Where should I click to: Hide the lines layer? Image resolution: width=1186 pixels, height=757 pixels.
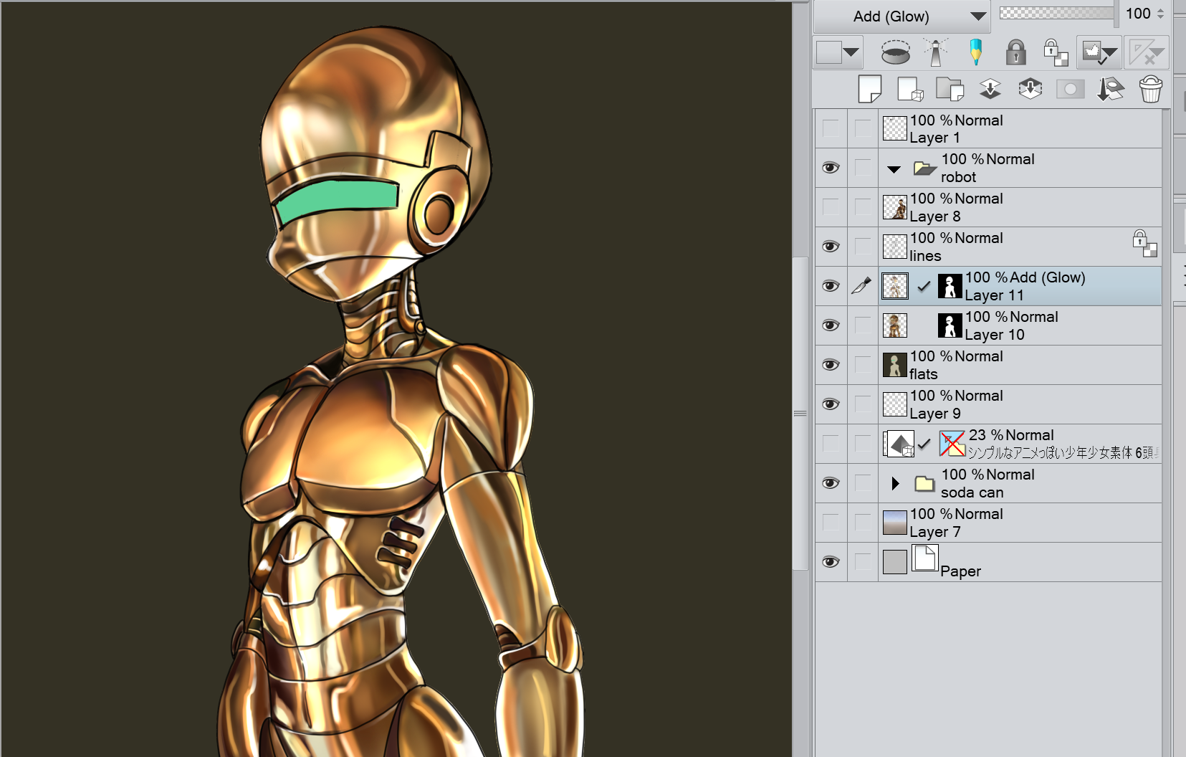831,247
